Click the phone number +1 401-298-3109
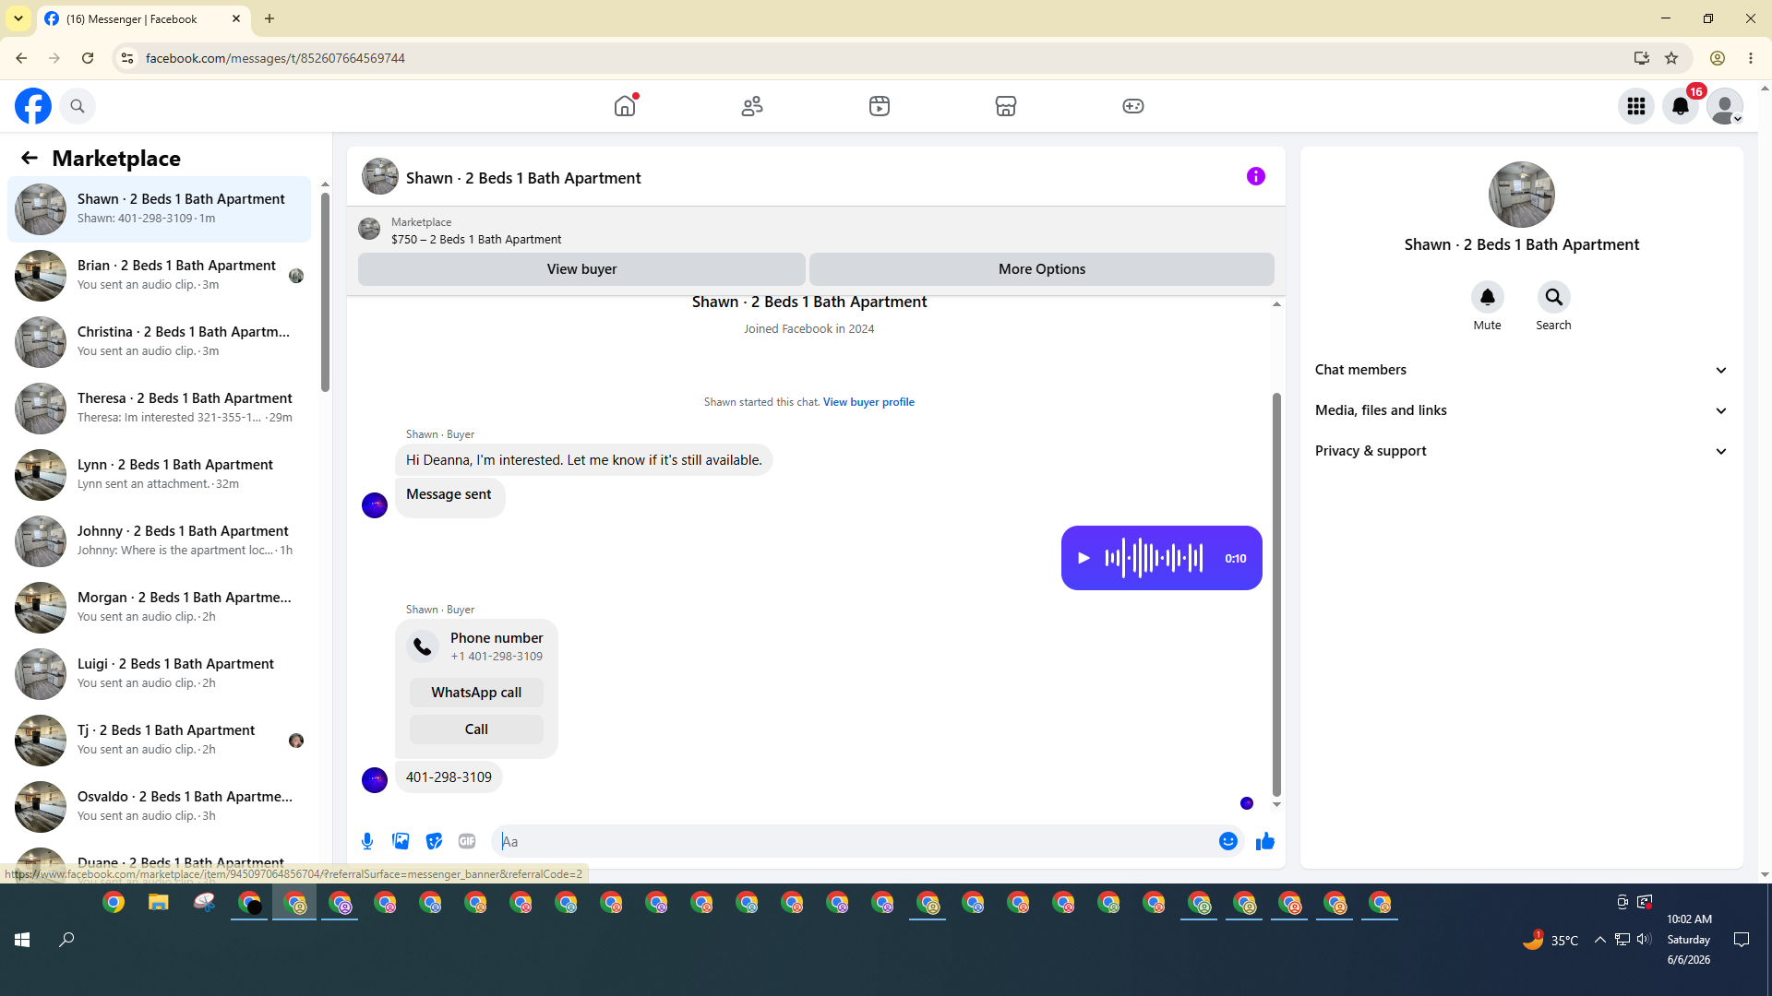The width and height of the screenshot is (1772, 996). pyautogui.click(x=497, y=657)
